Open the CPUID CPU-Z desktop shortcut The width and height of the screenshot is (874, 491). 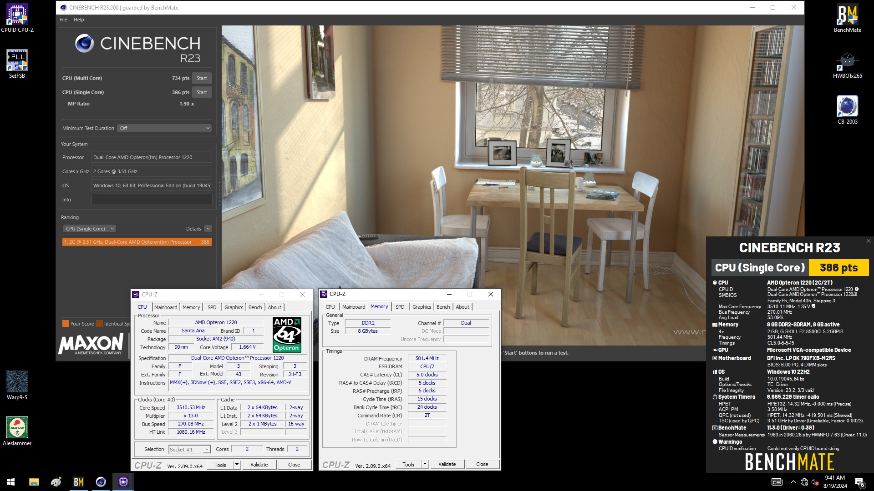pyautogui.click(x=17, y=18)
